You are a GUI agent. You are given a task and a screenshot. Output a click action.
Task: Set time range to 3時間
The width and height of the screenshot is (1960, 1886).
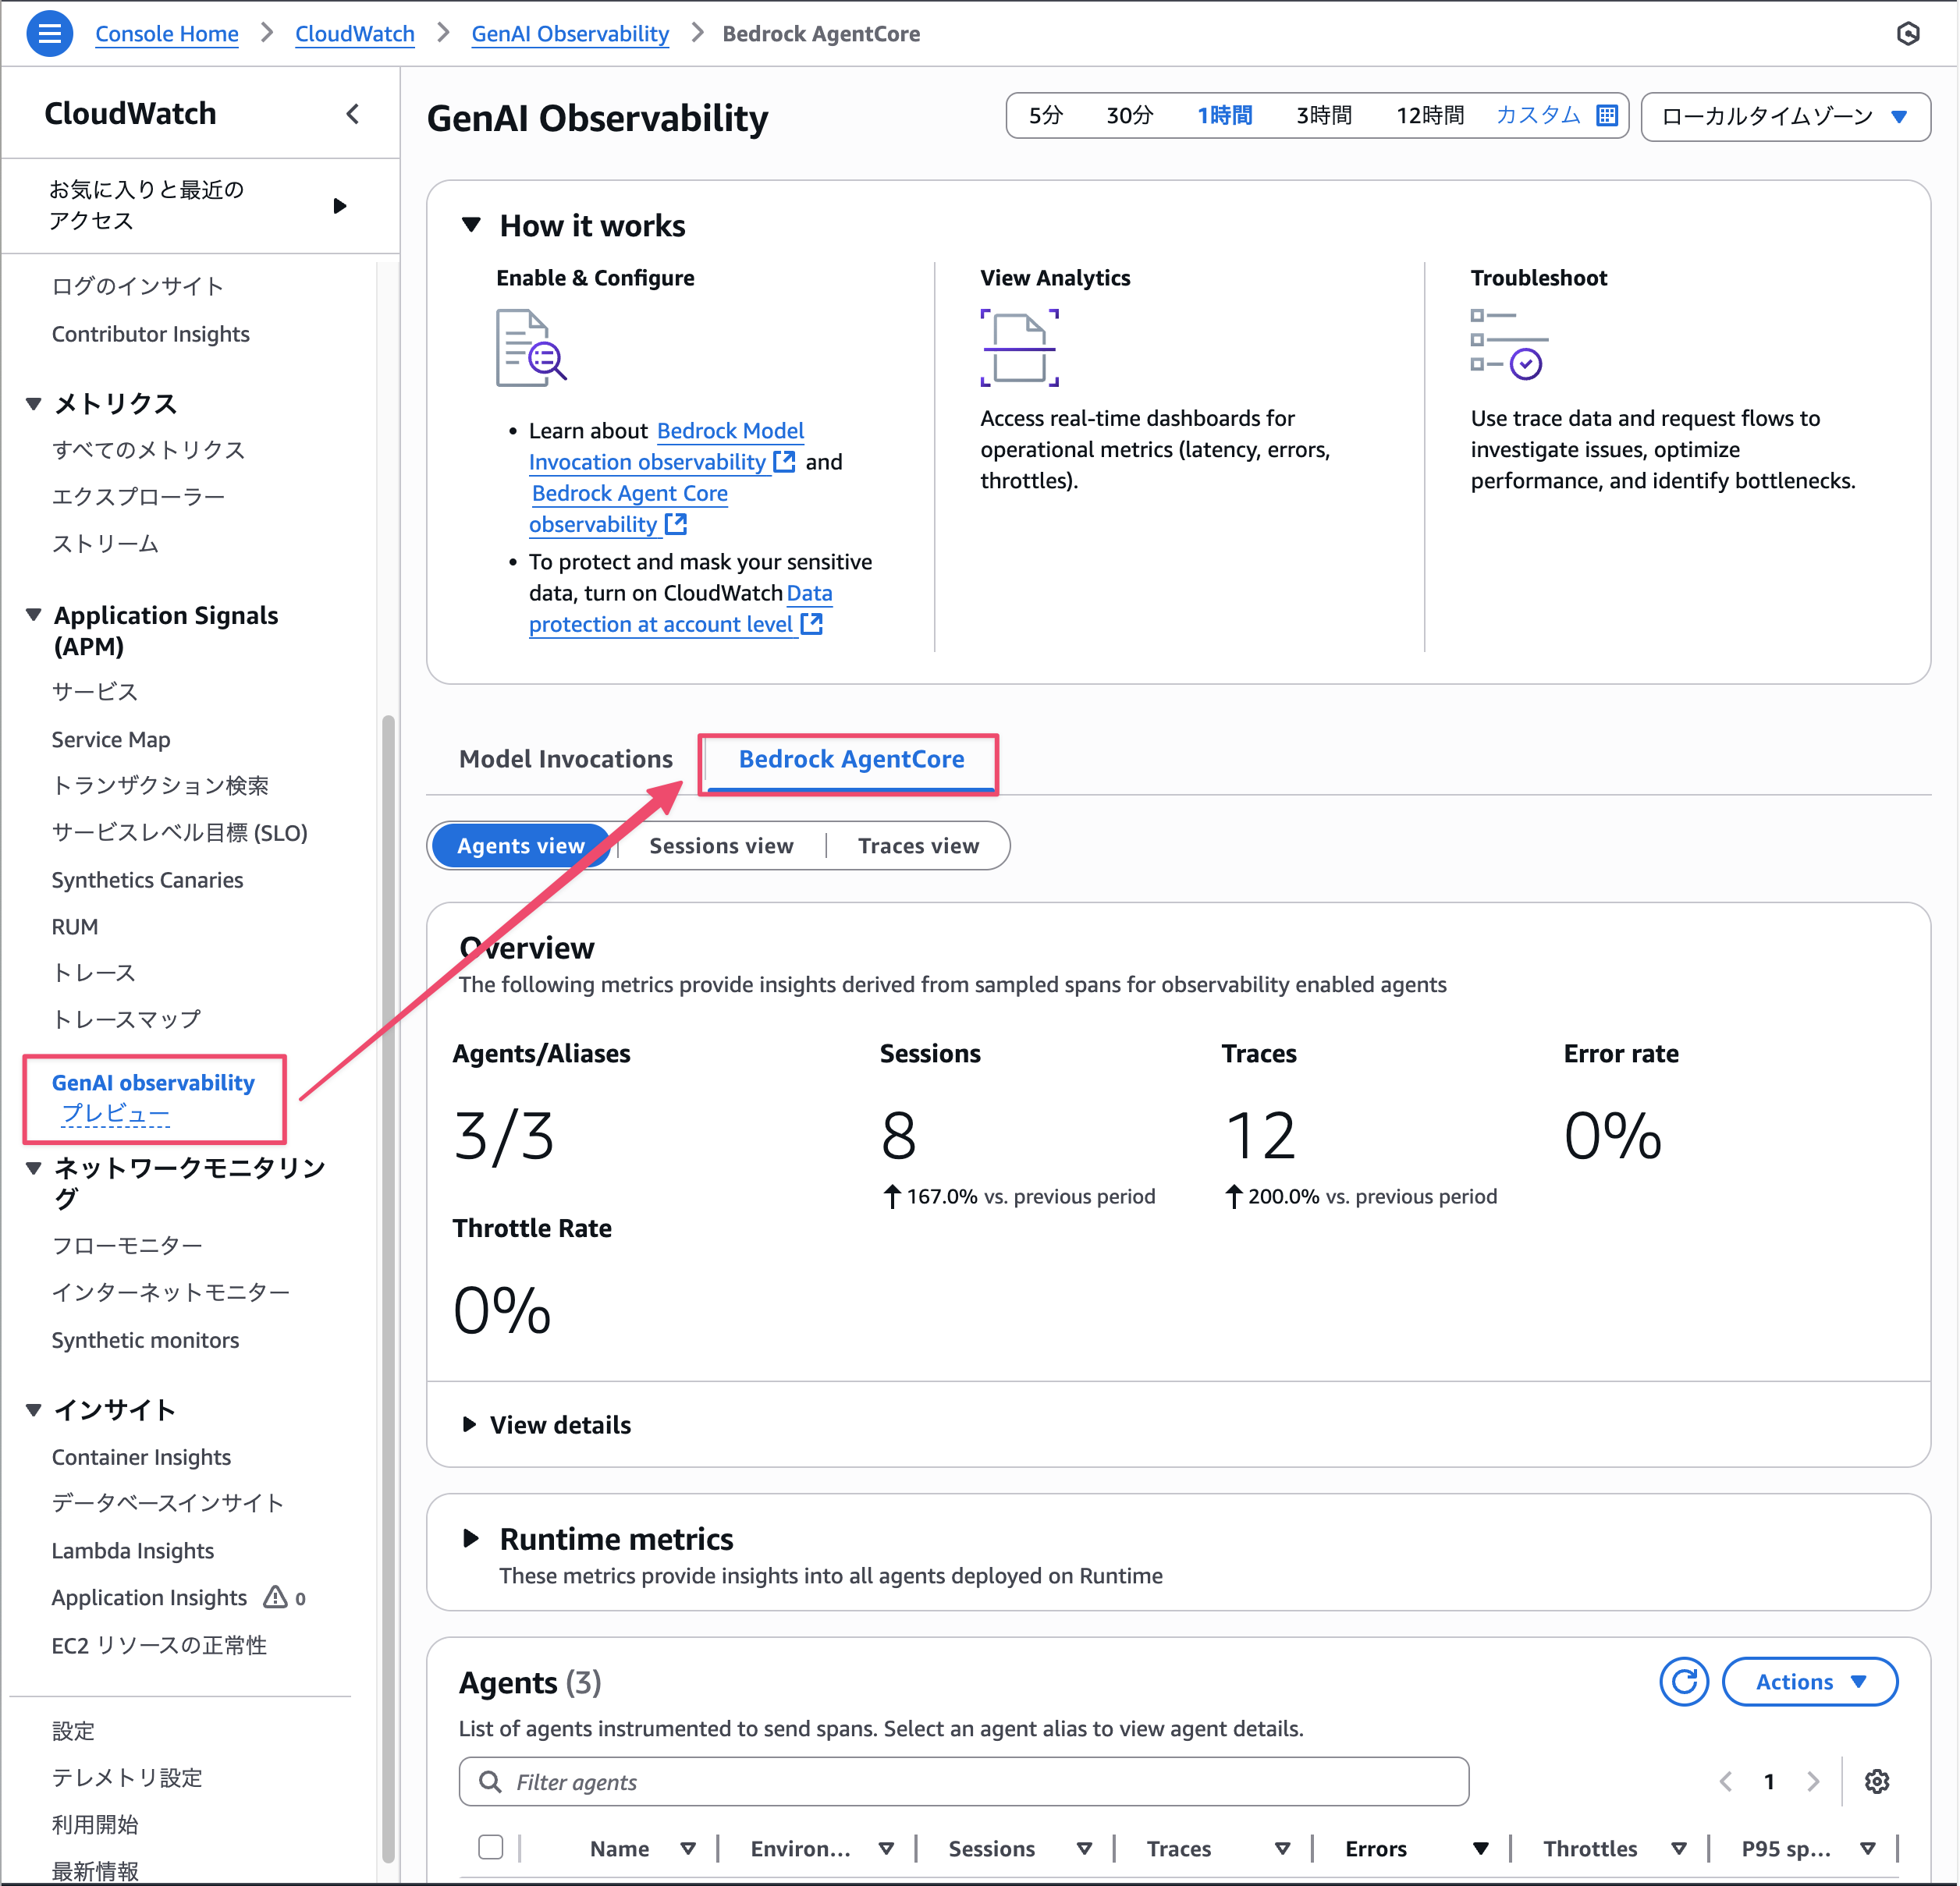(x=1323, y=115)
